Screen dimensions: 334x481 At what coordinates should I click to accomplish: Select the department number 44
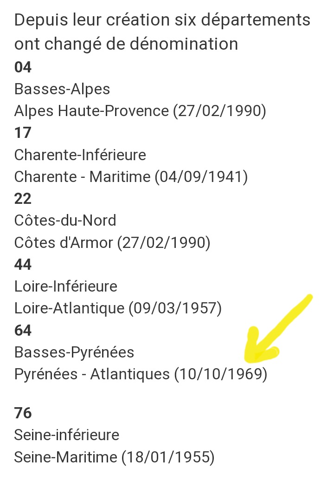[23, 265]
